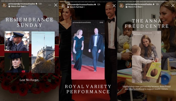Jump using the Royal Variety story progress bar

(88, 2)
